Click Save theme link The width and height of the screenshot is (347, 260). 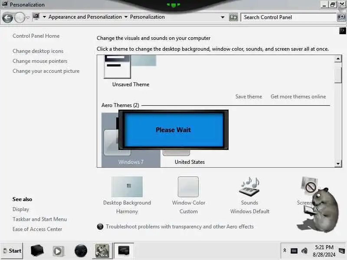point(249,97)
